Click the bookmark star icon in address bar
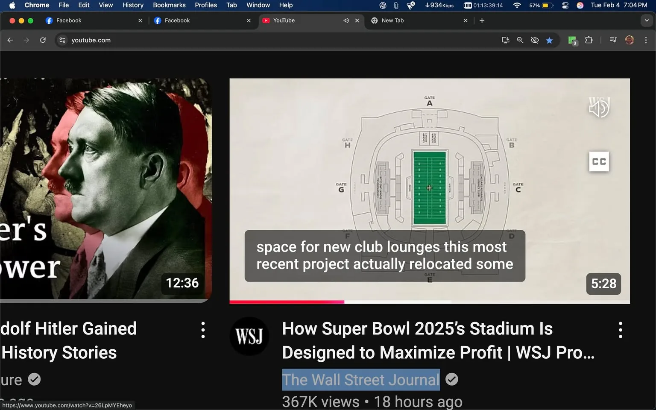This screenshot has height=410, width=656. click(549, 40)
